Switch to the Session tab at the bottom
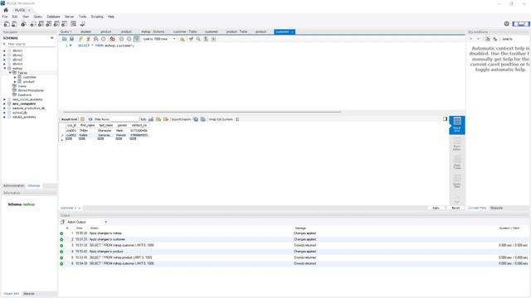This screenshot has height=298, width=531. tap(29, 294)
